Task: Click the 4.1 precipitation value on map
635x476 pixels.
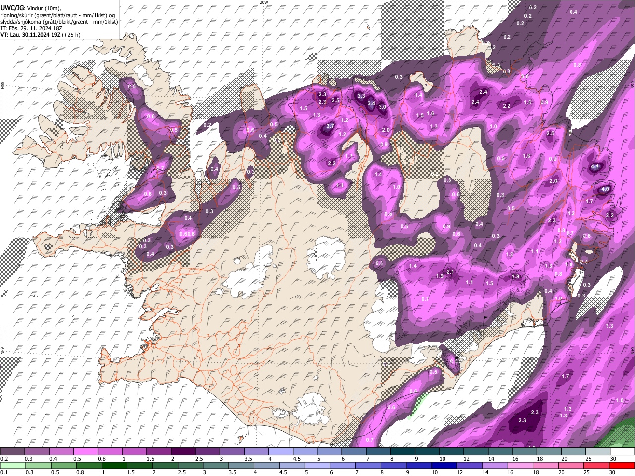Action: click(595, 167)
